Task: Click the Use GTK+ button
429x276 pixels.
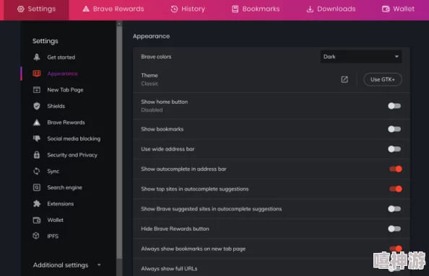Action: click(383, 79)
